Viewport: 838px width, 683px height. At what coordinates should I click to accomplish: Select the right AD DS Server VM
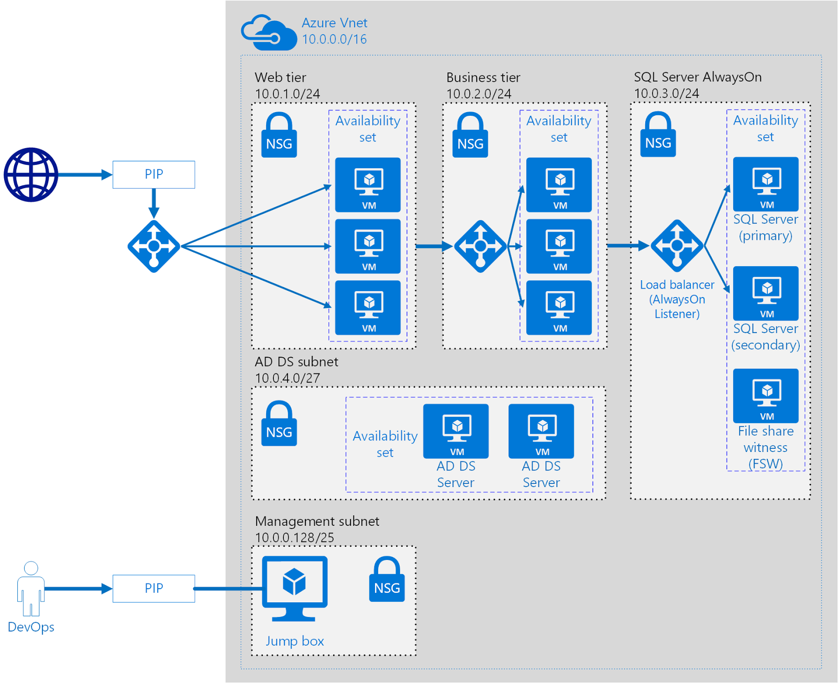pyautogui.click(x=541, y=431)
